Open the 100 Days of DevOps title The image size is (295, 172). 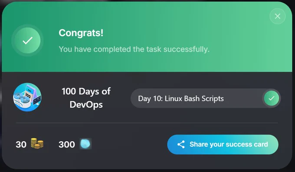click(x=86, y=98)
